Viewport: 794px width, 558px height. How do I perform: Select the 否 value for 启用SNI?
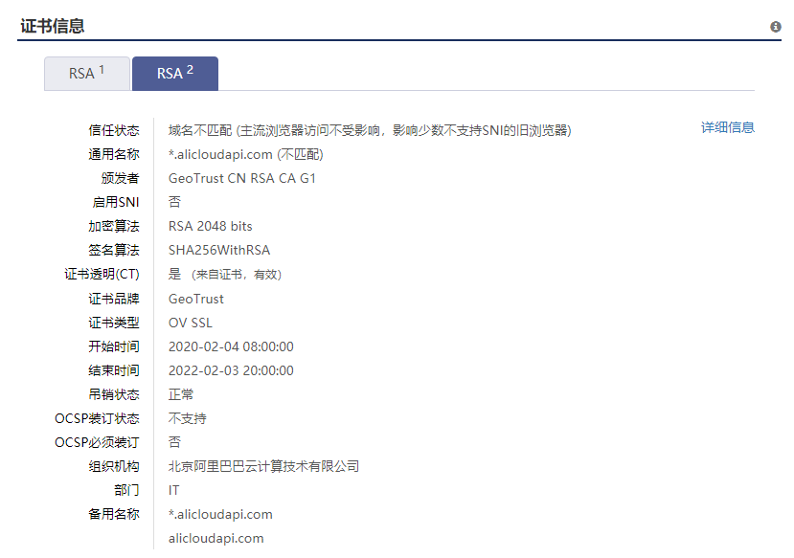coord(174,202)
